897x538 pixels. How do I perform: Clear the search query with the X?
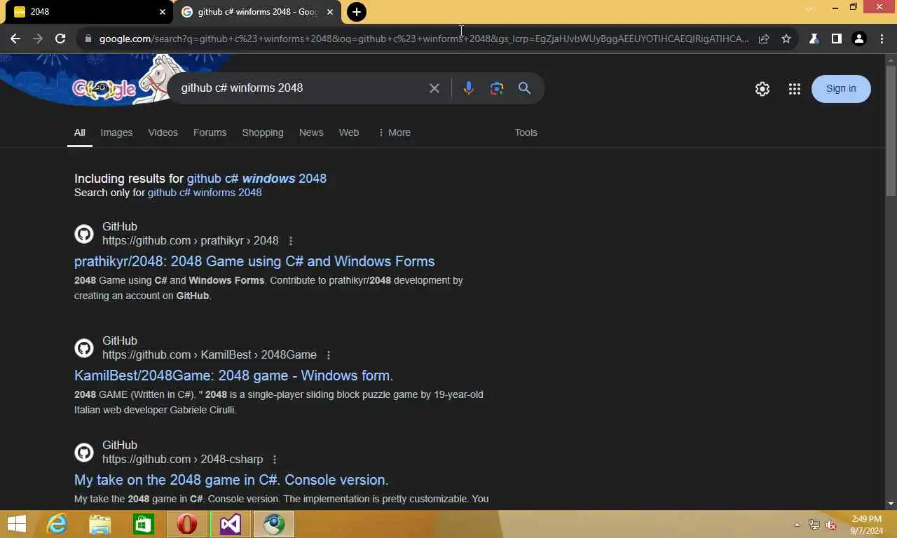(x=434, y=88)
